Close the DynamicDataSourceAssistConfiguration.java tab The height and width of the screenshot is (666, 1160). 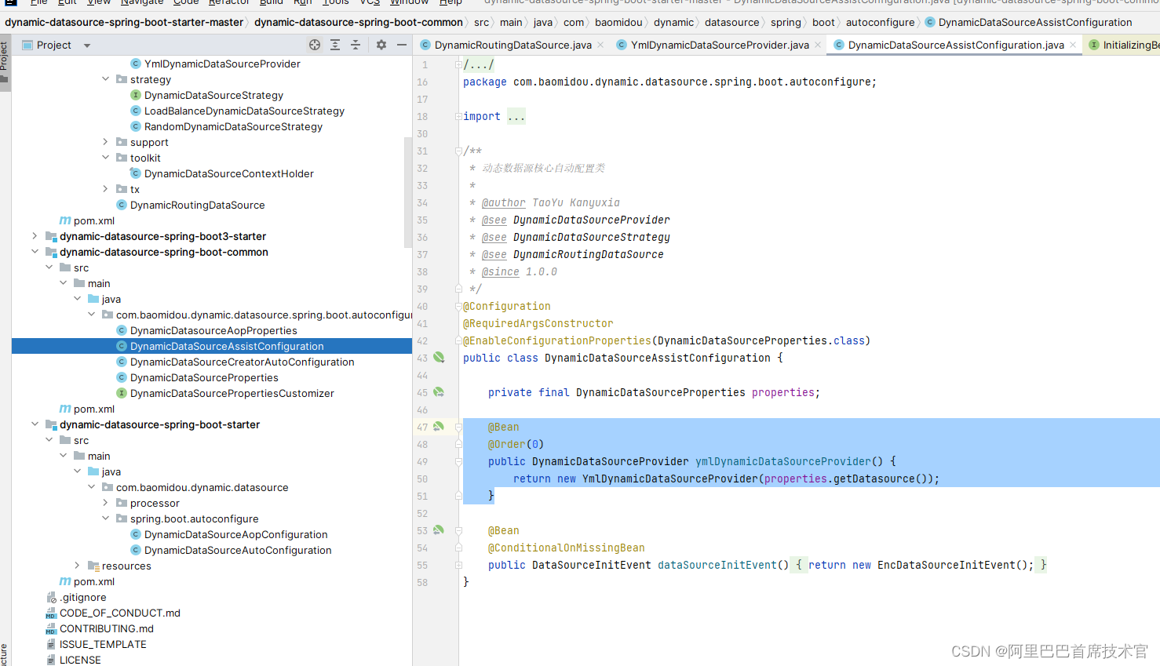[1073, 45]
